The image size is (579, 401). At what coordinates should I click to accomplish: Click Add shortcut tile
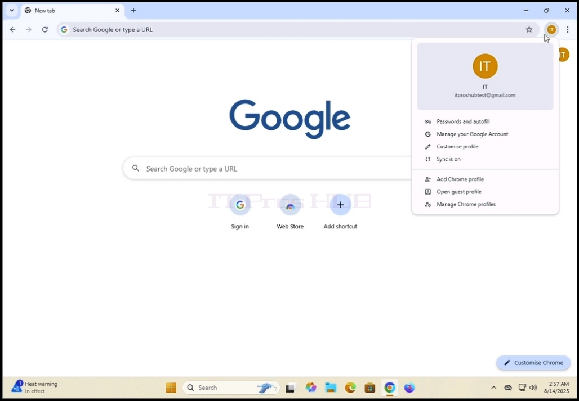click(340, 212)
